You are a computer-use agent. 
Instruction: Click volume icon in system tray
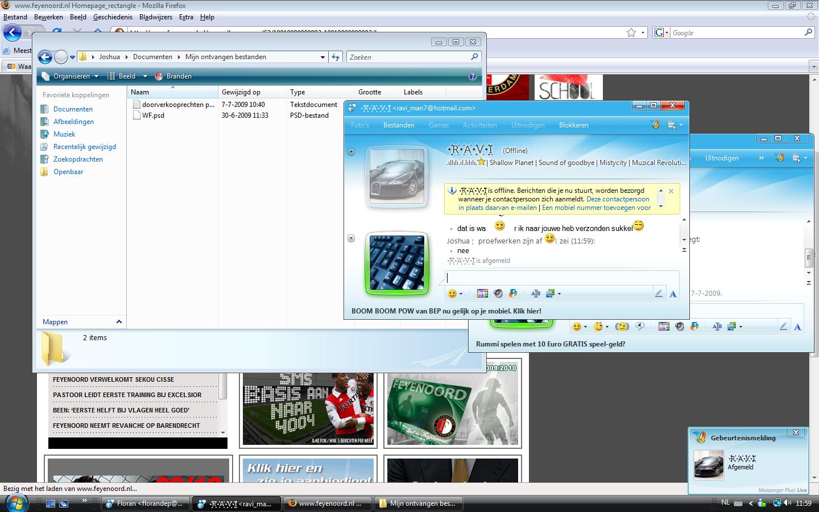(x=788, y=503)
